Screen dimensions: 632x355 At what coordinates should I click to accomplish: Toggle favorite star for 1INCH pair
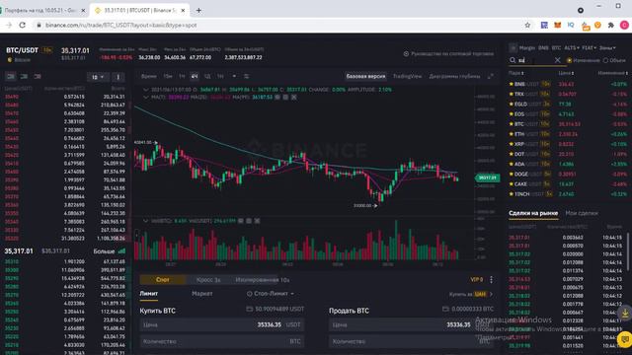(512, 194)
